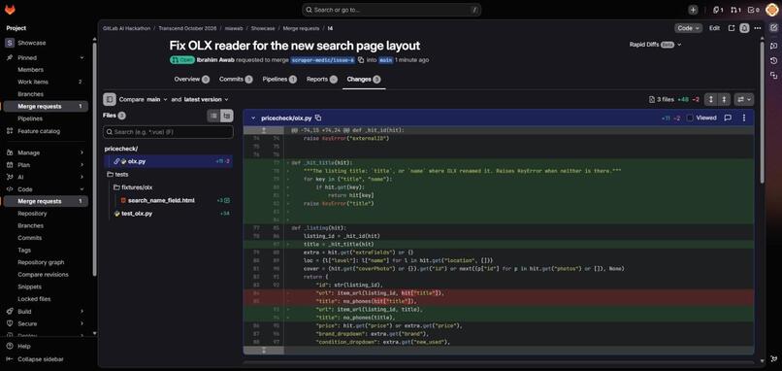
Task: Open Work items in sidebar
Action: [x=46, y=82]
